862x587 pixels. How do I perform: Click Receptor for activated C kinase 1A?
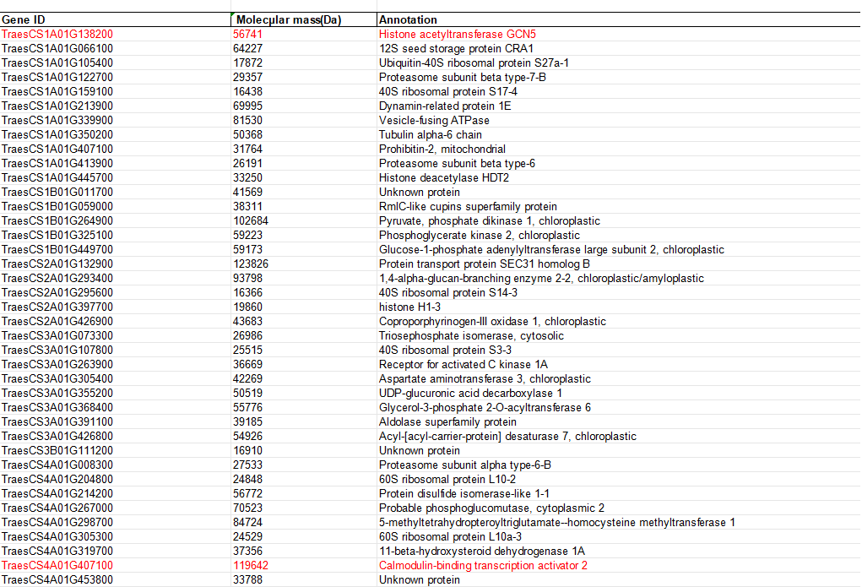click(x=464, y=364)
